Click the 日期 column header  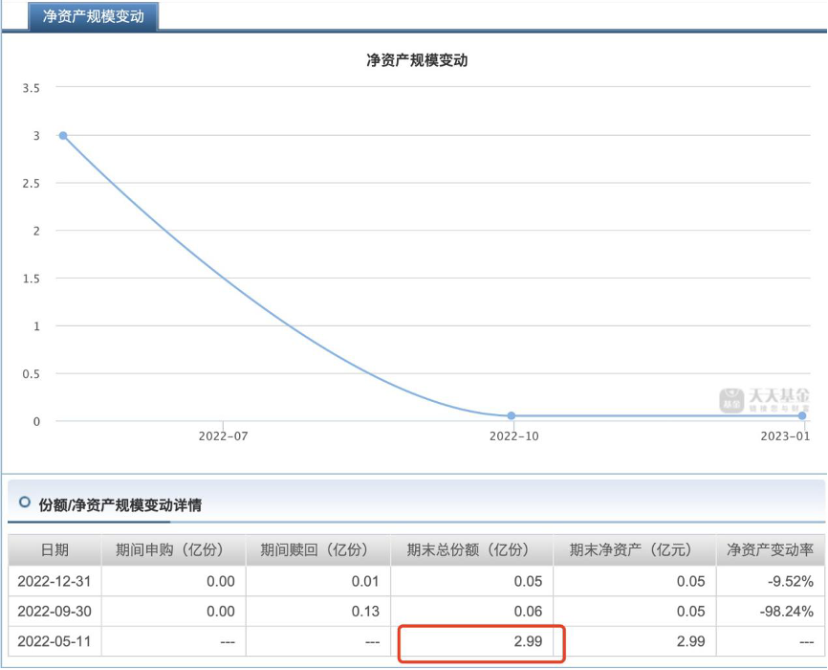pos(54,550)
